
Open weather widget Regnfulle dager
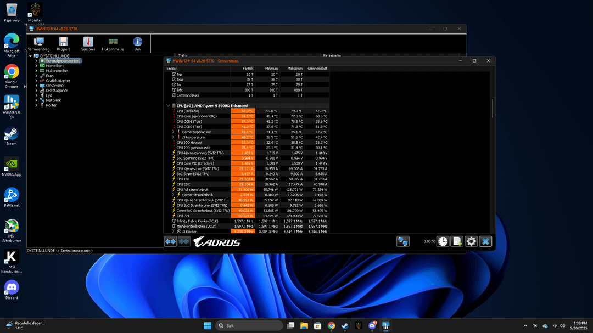tap(26, 325)
